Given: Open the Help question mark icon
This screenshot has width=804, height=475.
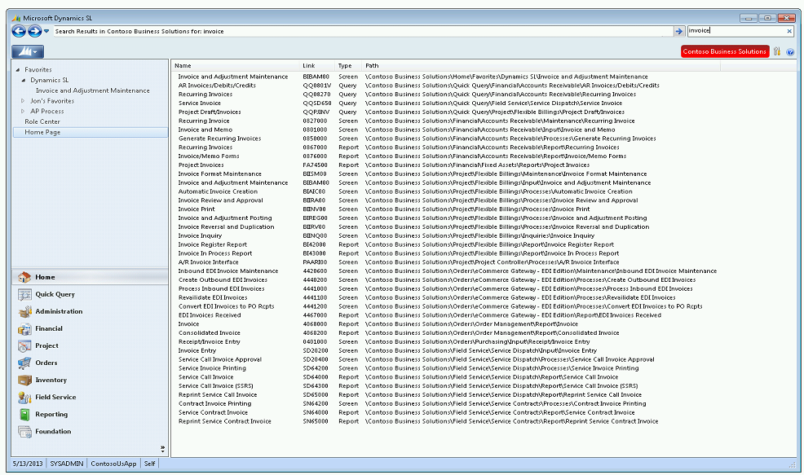Looking at the screenshot, I should click(790, 52).
